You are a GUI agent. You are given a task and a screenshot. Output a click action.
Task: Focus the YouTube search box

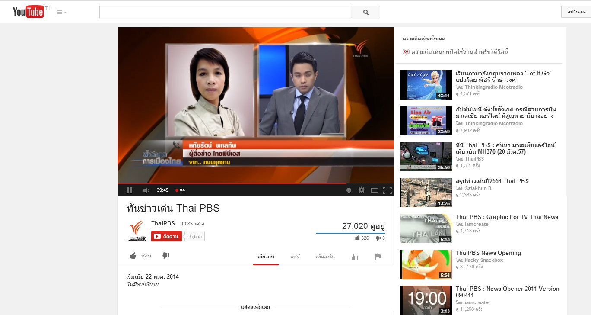pos(226,12)
